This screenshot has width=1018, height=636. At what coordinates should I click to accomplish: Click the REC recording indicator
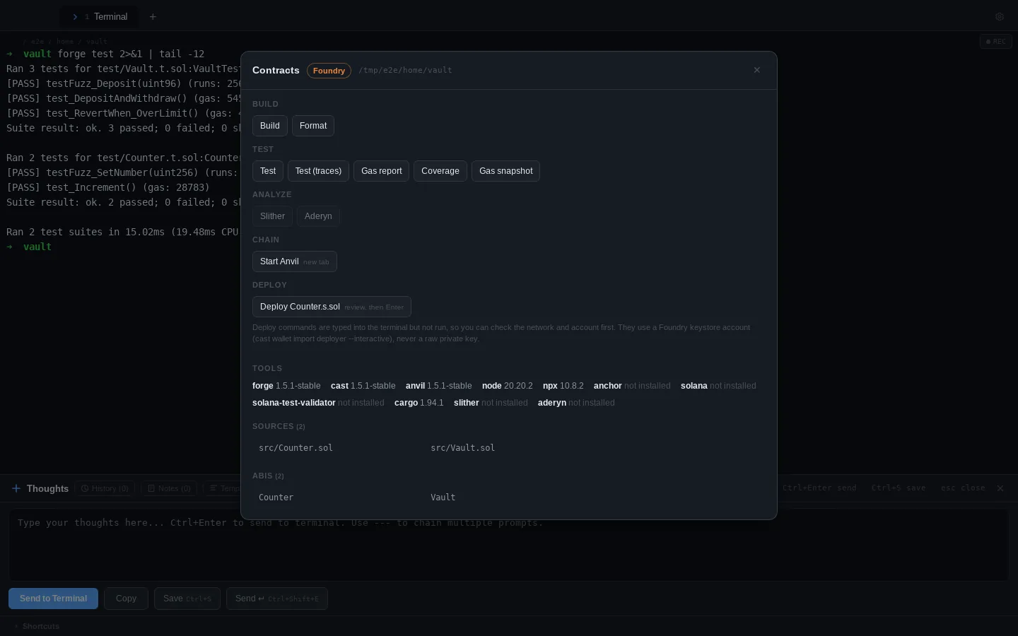(995, 42)
